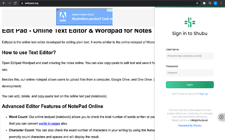Screen dimensions: 225x140
Task: Open the AdChoices info icon on ad
Action: (108, 10)
